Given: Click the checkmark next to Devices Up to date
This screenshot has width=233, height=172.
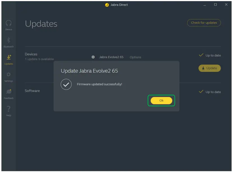Looking at the screenshot, I should (200, 55).
